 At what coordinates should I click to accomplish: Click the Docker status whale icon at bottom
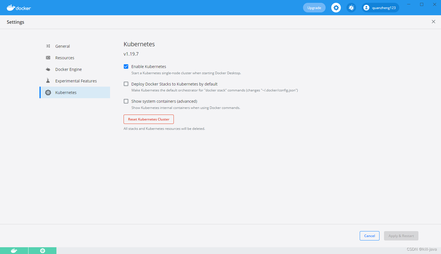(x=14, y=251)
